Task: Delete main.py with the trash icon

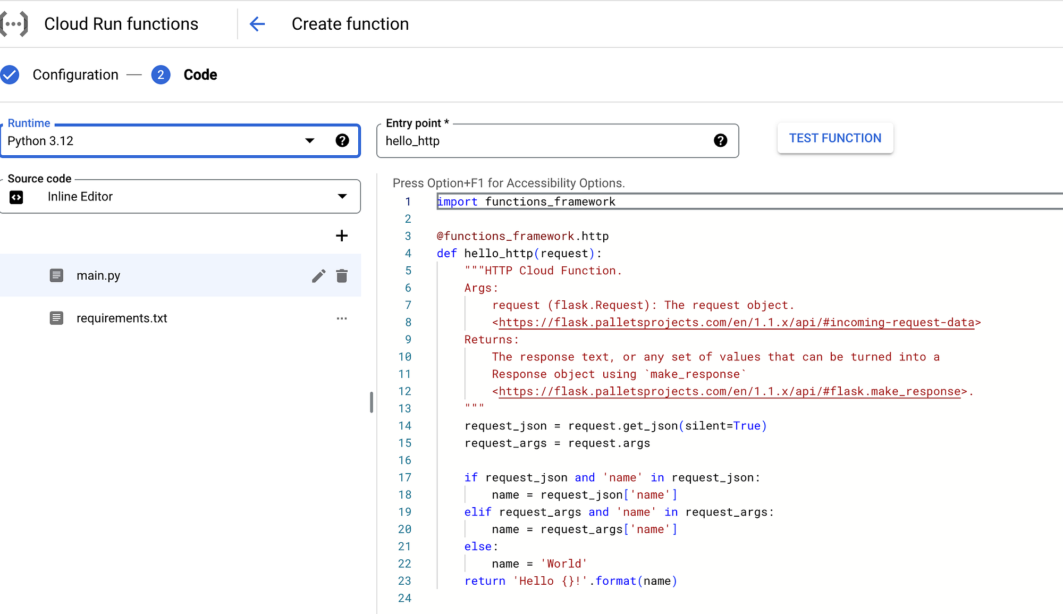Action: click(x=342, y=275)
